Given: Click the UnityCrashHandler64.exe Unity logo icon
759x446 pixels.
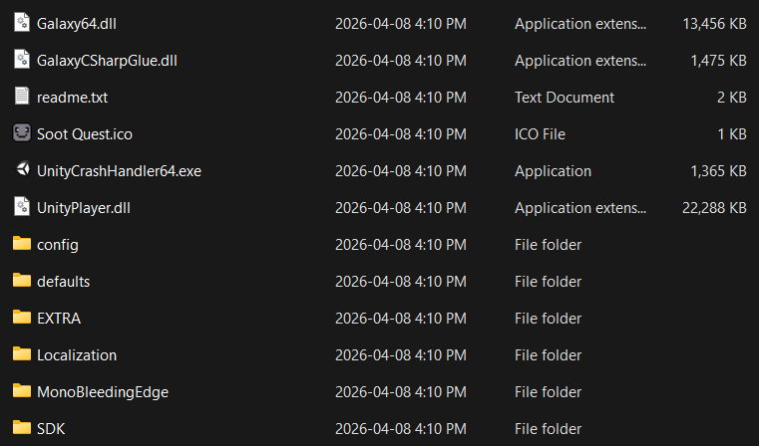Looking at the screenshot, I should pyautogui.click(x=22, y=170).
